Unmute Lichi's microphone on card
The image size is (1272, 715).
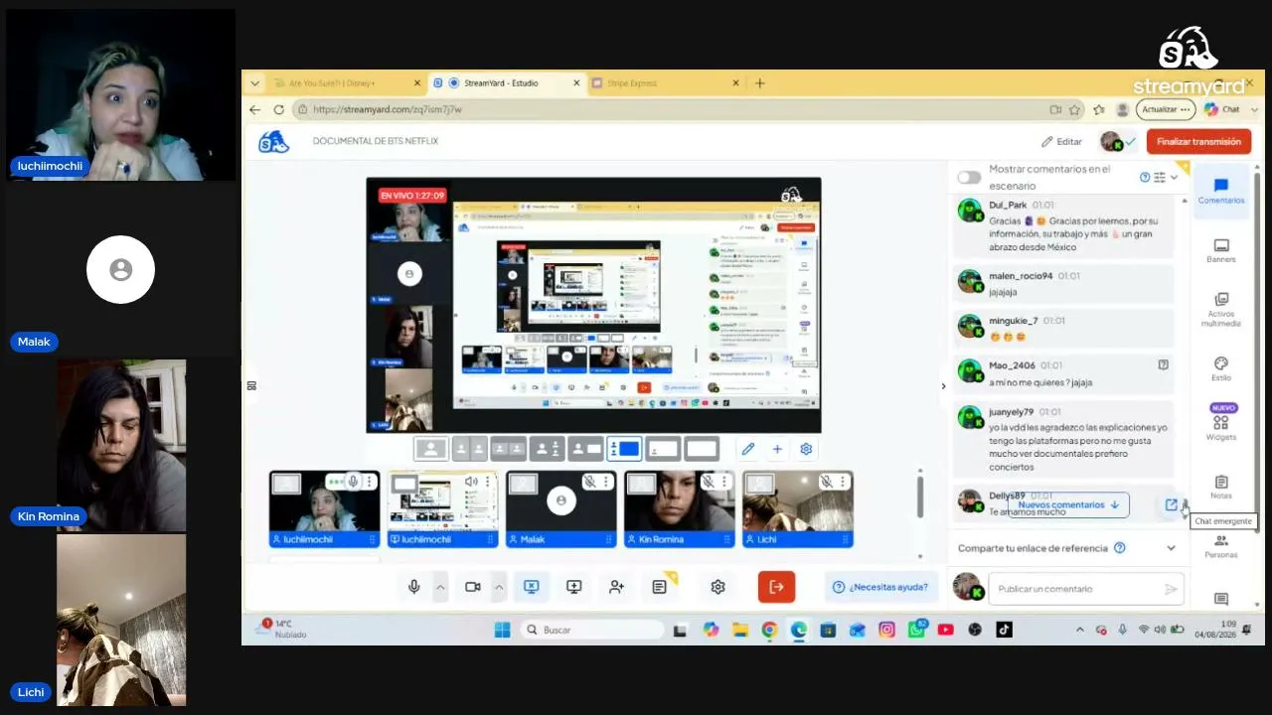coord(826,482)
